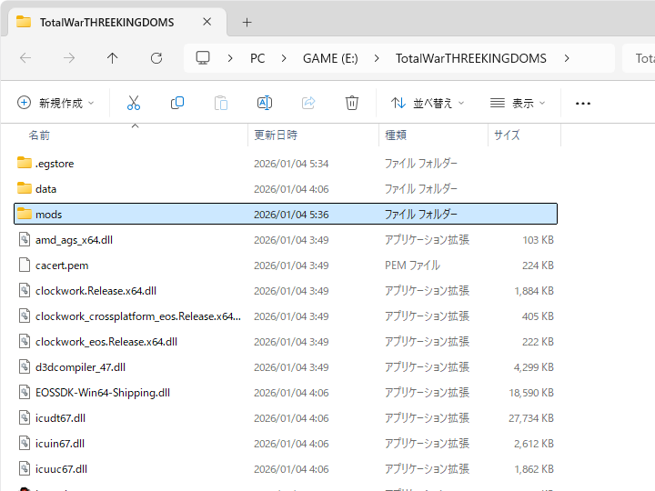Viewport: 655px width, 491px height.
Task: Click the icuin67.dll file icon
Action: point(25,443)
